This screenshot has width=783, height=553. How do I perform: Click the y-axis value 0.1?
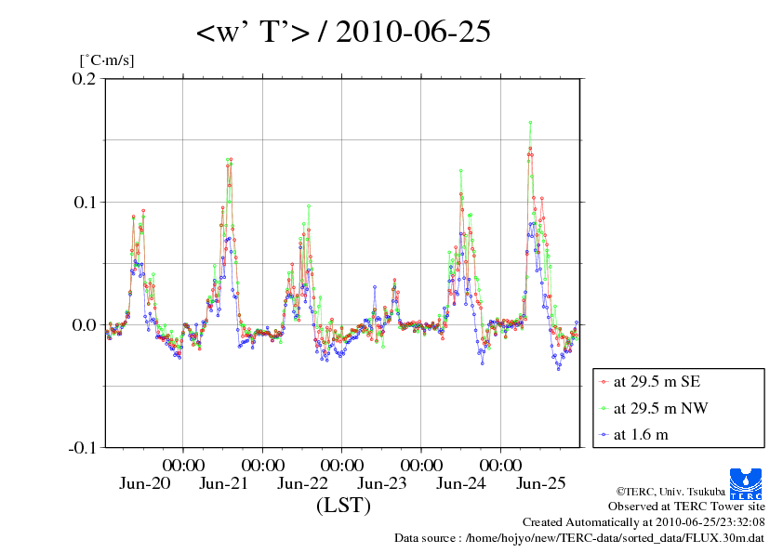click(85, 202)
